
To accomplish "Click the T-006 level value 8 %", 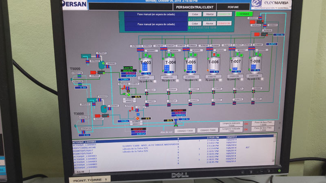I will tap(214, 72).
